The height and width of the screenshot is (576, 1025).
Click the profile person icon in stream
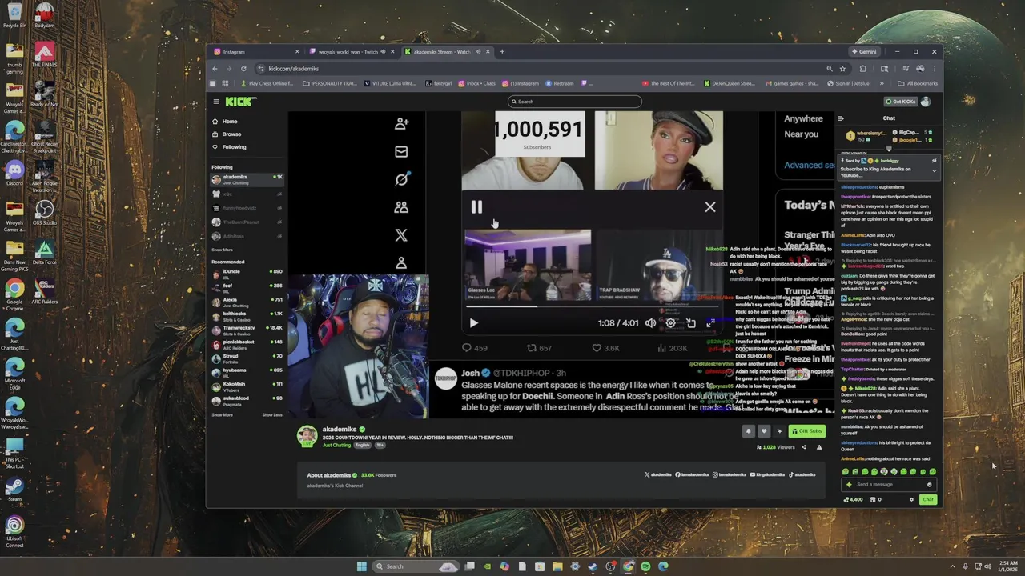click(x=401, y=263)
